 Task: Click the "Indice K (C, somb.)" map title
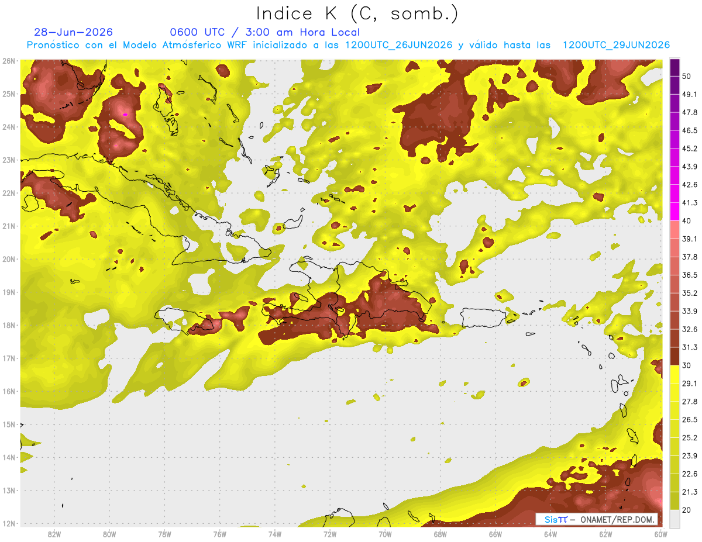[357, 13]
